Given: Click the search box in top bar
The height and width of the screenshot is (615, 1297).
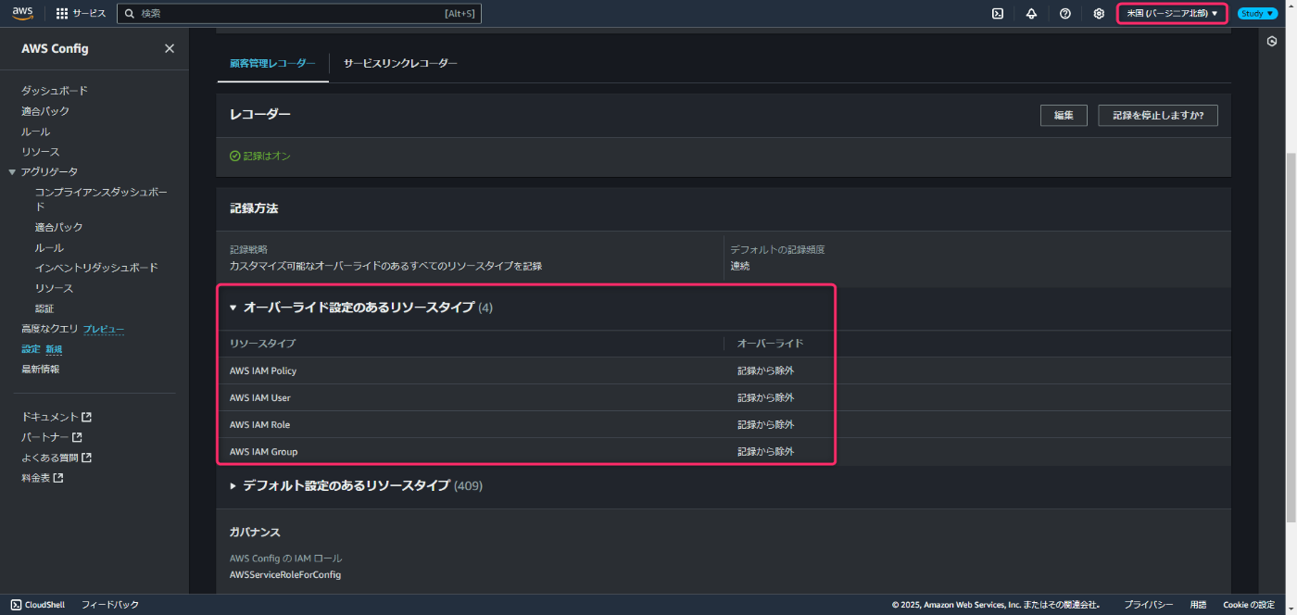Looking at the screenshot, I should point(300,14).
